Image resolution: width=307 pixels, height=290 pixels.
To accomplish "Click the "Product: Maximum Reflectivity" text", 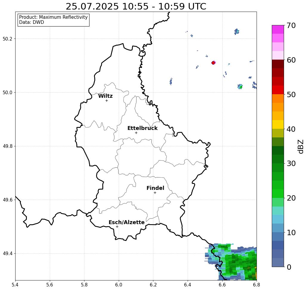I will pos(53,17).
